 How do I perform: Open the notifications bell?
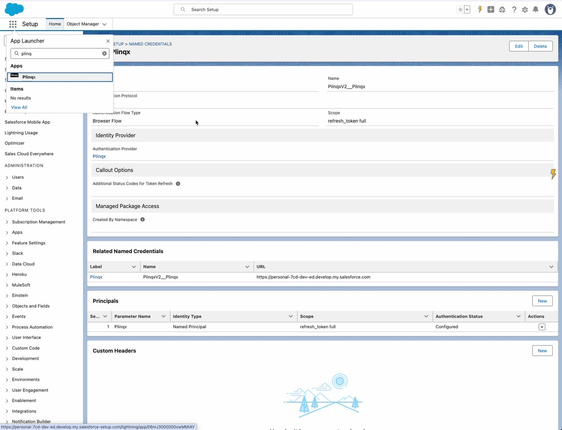[x=536, y=9]
